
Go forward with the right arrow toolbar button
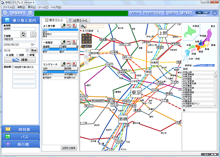pyautogui.click(x=30, y=13)
